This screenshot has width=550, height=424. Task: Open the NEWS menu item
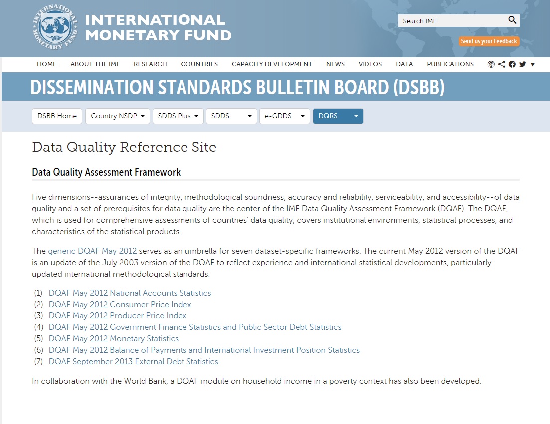pos(335,64)
